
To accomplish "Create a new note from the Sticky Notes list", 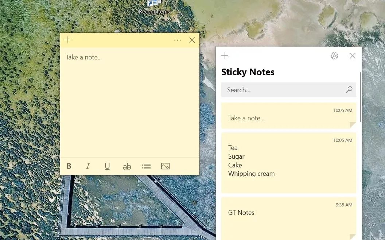I will [x=225, y=56].
